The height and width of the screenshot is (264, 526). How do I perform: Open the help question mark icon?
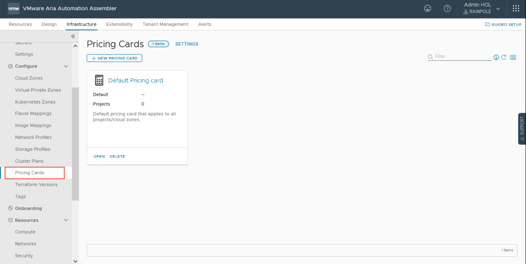point(447,9)
